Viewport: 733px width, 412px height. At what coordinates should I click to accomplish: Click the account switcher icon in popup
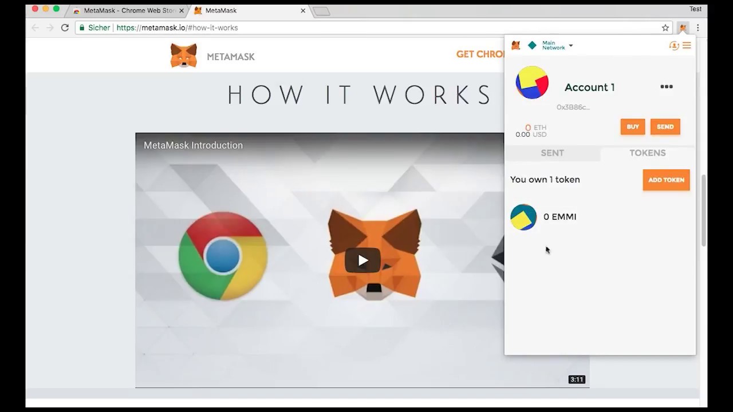[674, 45]
